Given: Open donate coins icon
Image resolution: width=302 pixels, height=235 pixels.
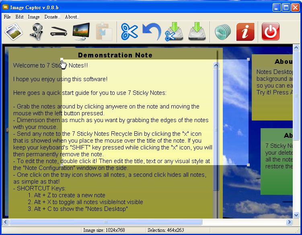Looking at the screenshot, I should [x=223, y=32].
